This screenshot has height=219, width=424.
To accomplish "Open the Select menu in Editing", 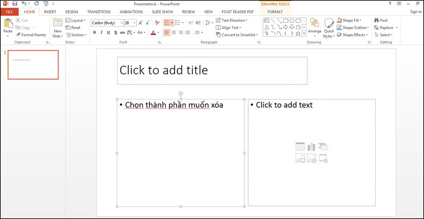I will tap(383, 35).
